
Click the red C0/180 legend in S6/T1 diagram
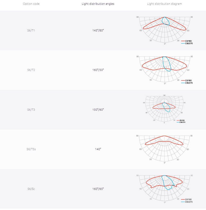tap(186, 41)
